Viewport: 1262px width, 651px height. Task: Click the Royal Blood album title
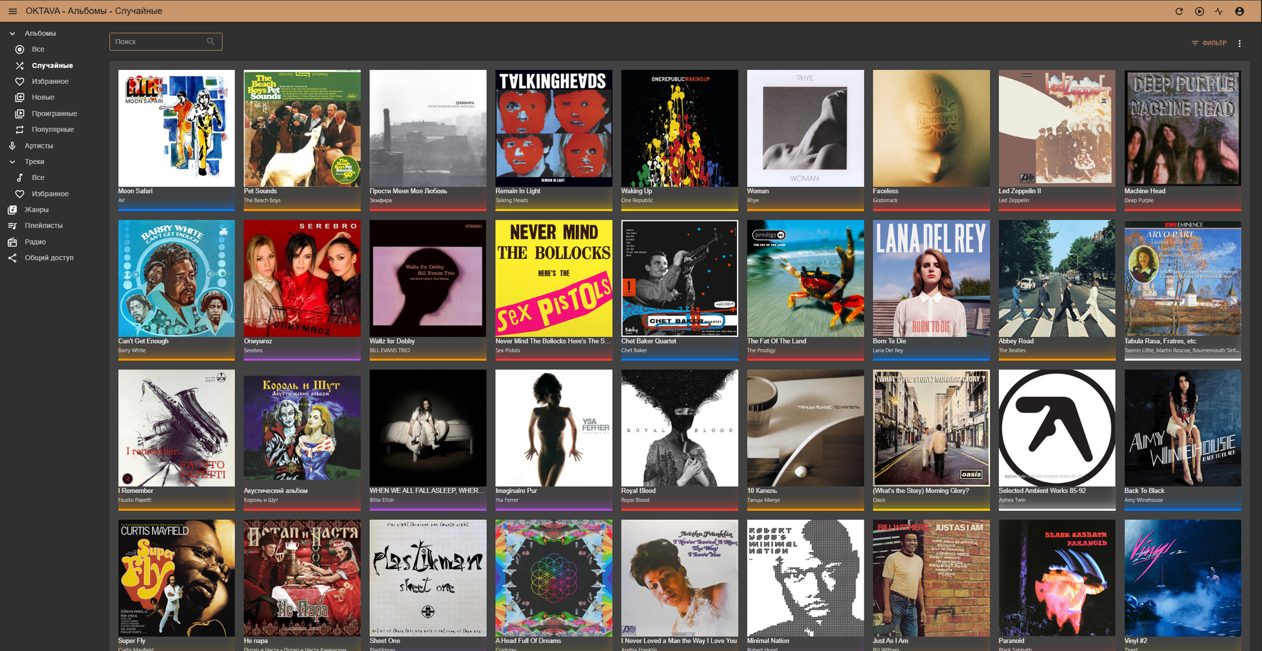pos(639,491)
